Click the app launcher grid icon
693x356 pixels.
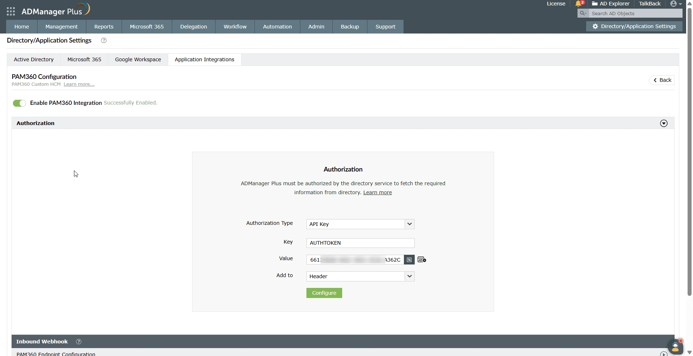tap(10, 11)
